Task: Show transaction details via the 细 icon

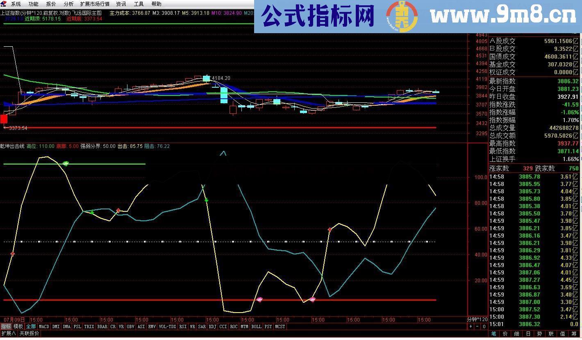Action: click(x=516, y=333)
